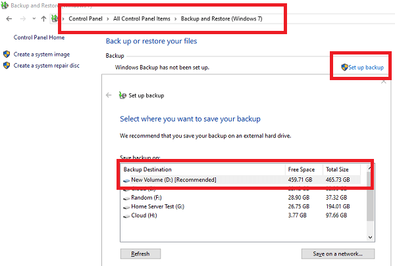Viewport: 395px width, 266px height.
Task: Click back arrow in Set up backup wizard
Action: tap(109, 95)
